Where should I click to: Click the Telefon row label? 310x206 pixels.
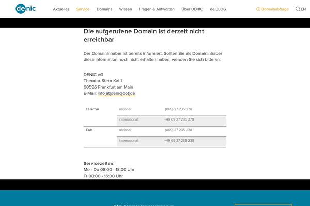click(x=92, y=109)
